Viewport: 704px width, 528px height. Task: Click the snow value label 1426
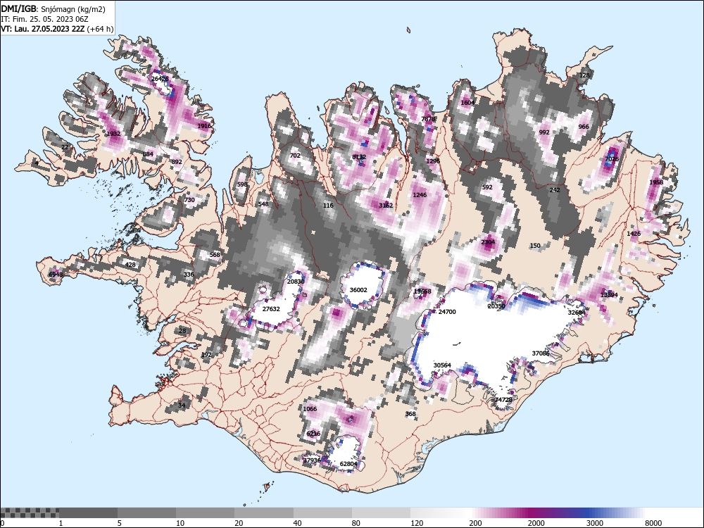(634, 234)
